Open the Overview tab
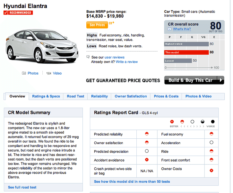 coord(17,96)
